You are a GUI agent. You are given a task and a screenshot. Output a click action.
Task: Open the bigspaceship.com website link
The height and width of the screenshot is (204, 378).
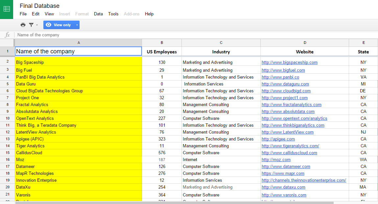point(289,62)
